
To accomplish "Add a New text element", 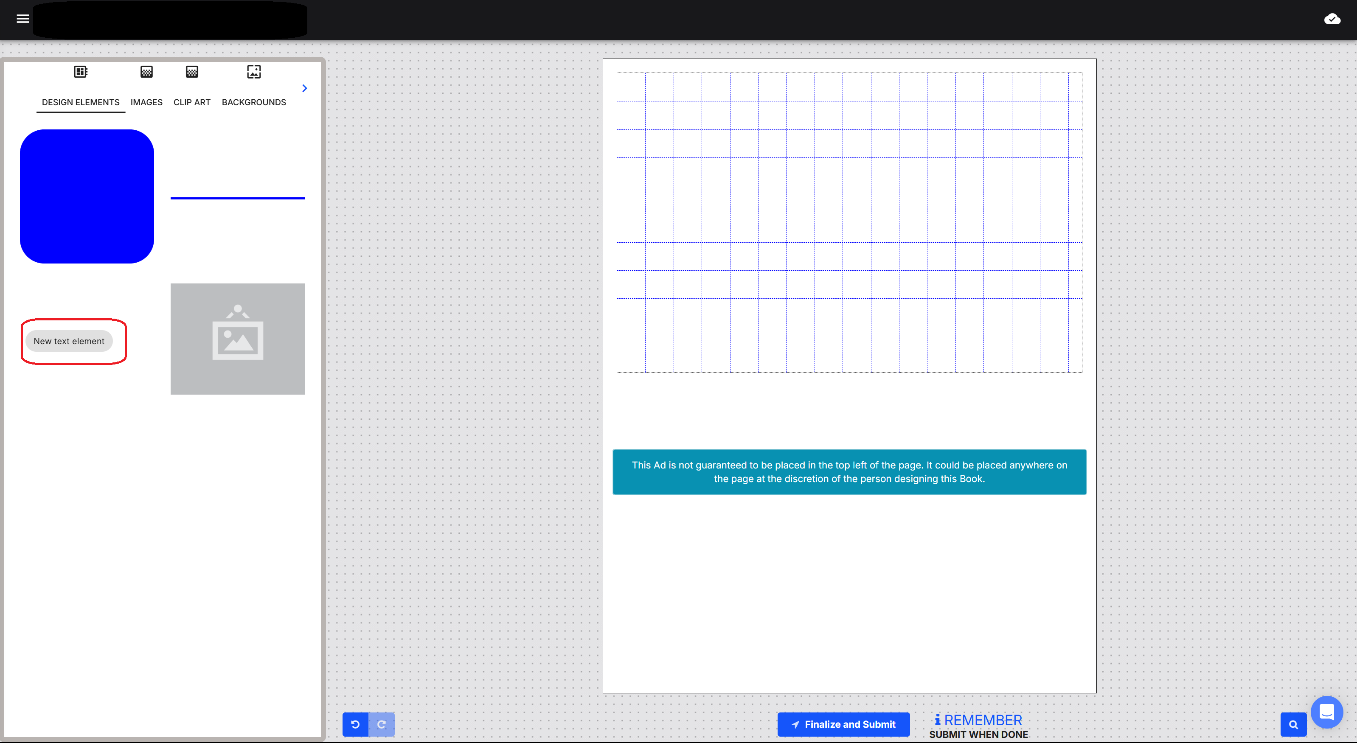I will [69, 341].
